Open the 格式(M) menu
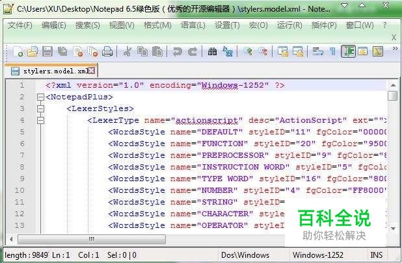The width and height of the screenshot is (402, 263). (x=157, y=25)
